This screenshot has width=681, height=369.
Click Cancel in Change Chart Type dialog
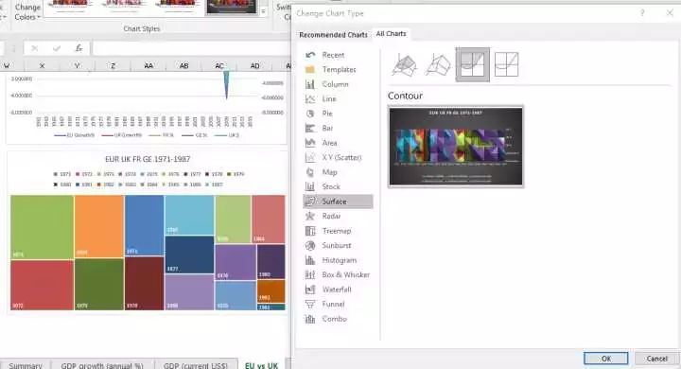(656, 359)
